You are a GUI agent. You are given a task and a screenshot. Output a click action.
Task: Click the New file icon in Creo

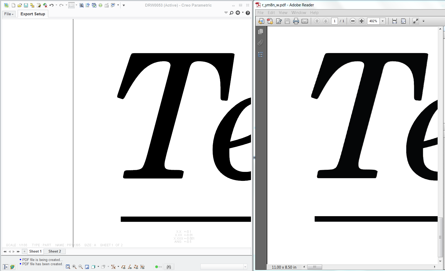[x=13, y=5]
